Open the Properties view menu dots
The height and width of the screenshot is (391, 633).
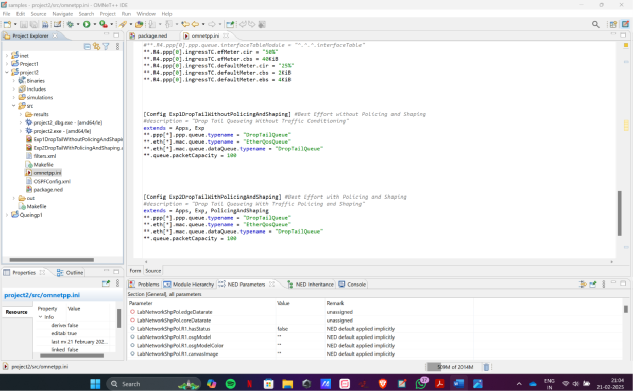tap(117, 283)
